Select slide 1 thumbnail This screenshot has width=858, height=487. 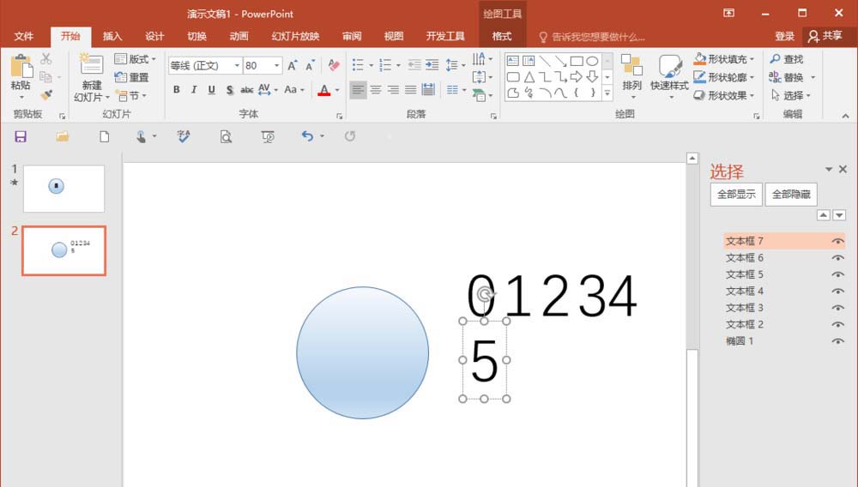pyautogui.click(x=63, y=189)
